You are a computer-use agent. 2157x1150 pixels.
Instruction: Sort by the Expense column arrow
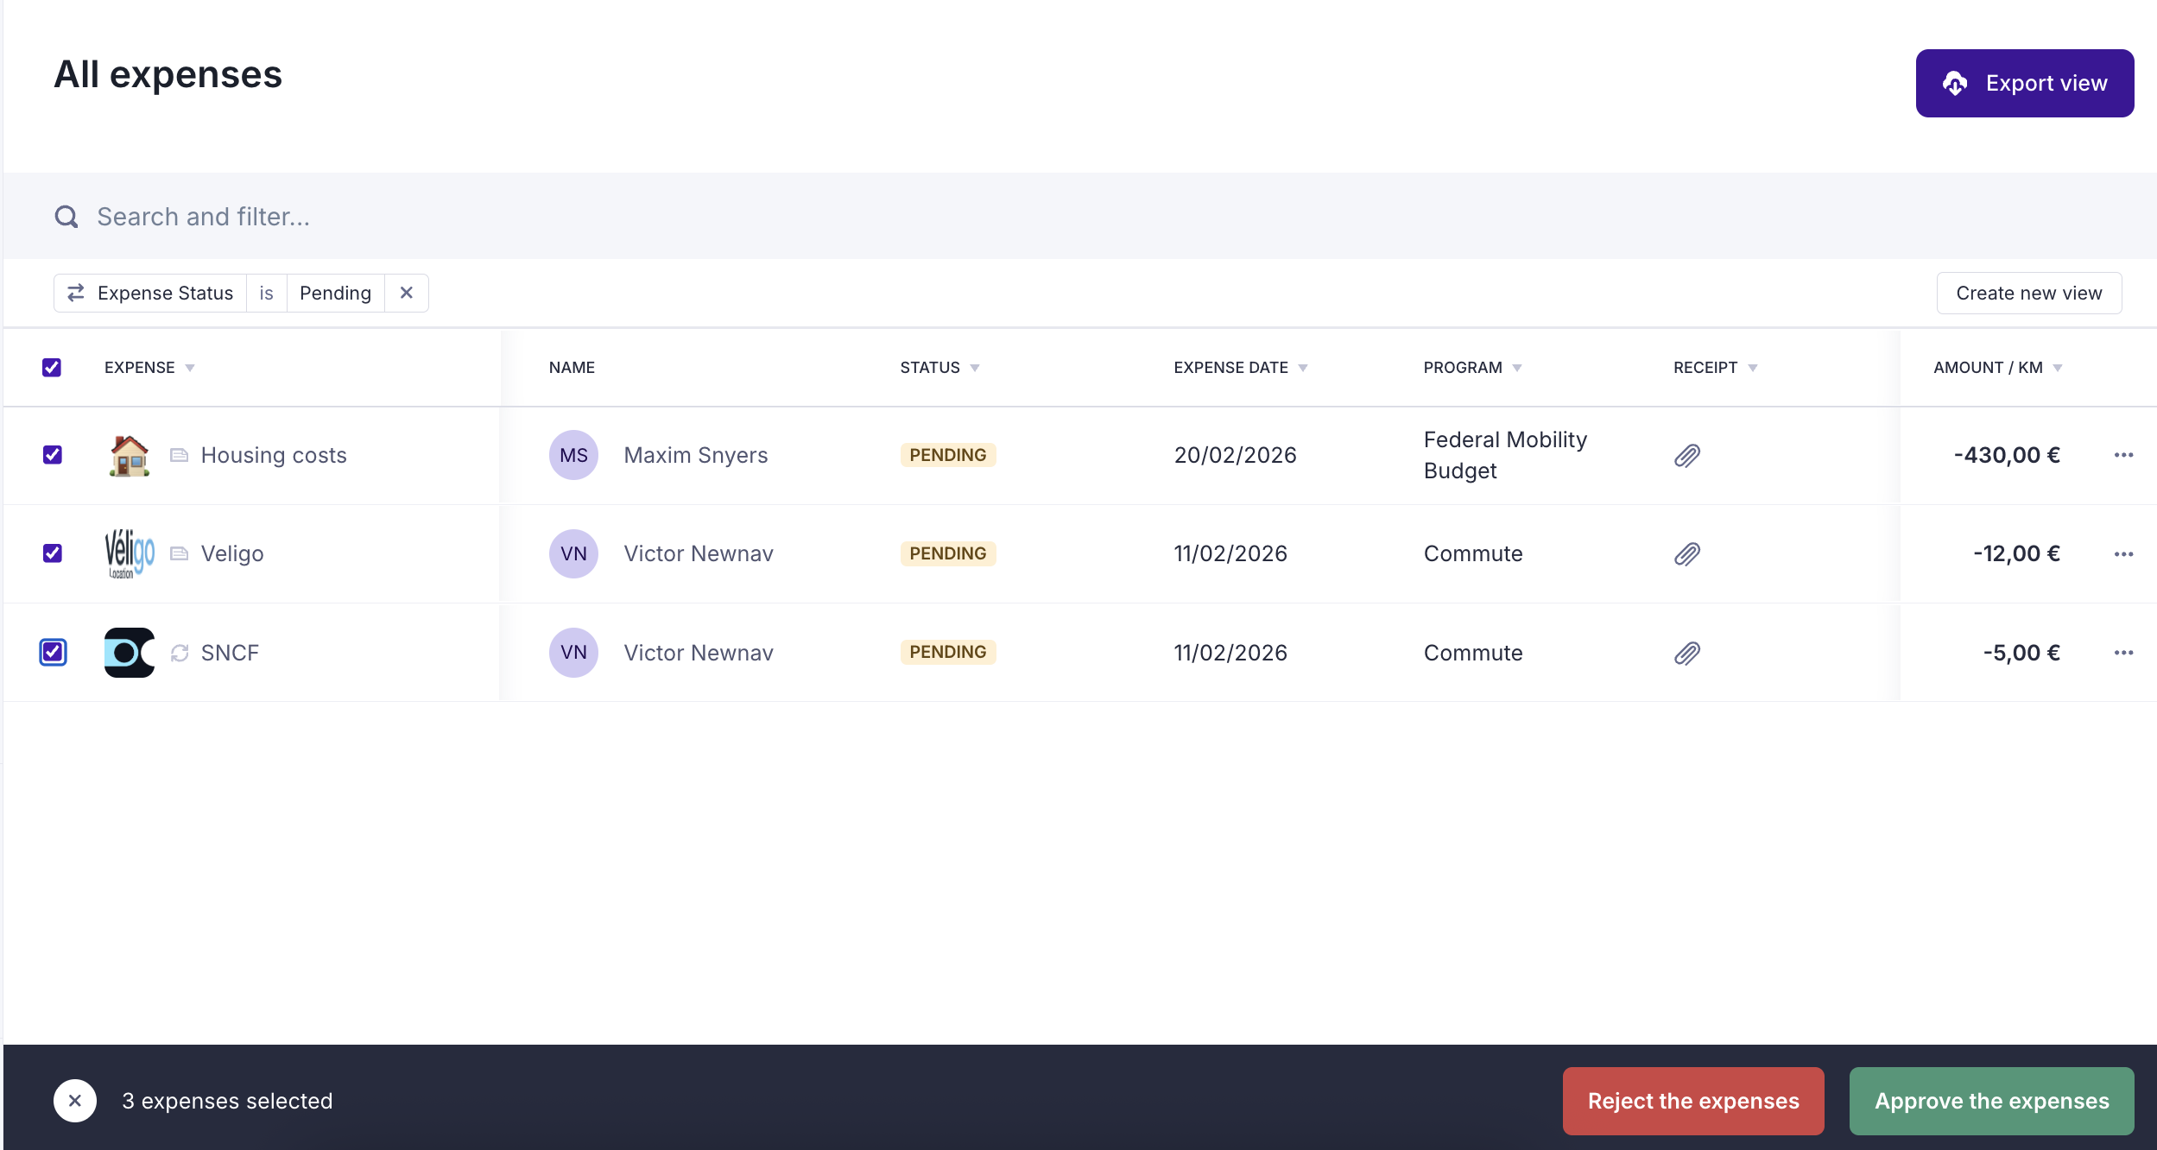tap(190, 368)
